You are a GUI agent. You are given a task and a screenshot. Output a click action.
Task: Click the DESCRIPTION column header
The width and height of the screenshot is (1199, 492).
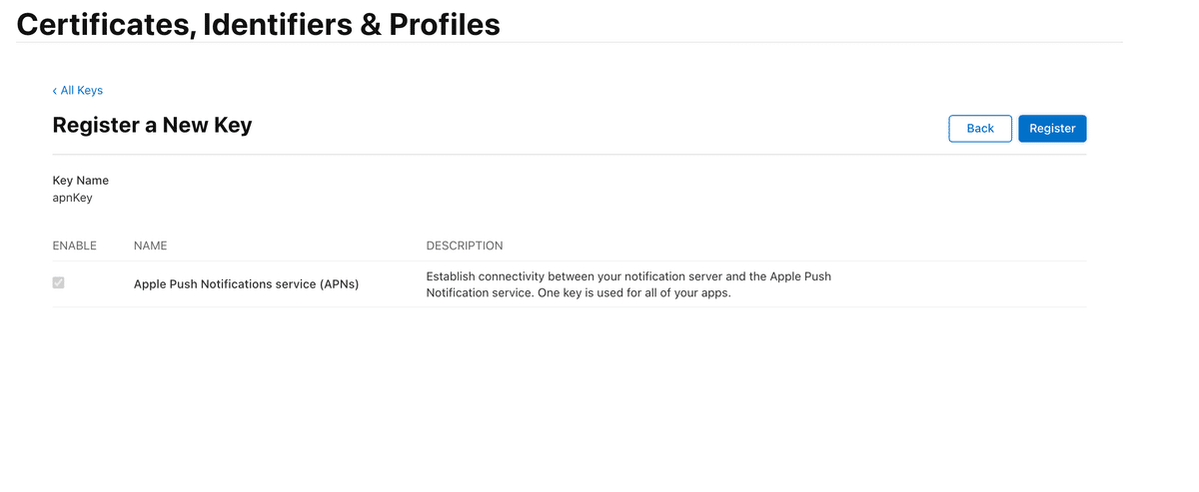(465, 246)
